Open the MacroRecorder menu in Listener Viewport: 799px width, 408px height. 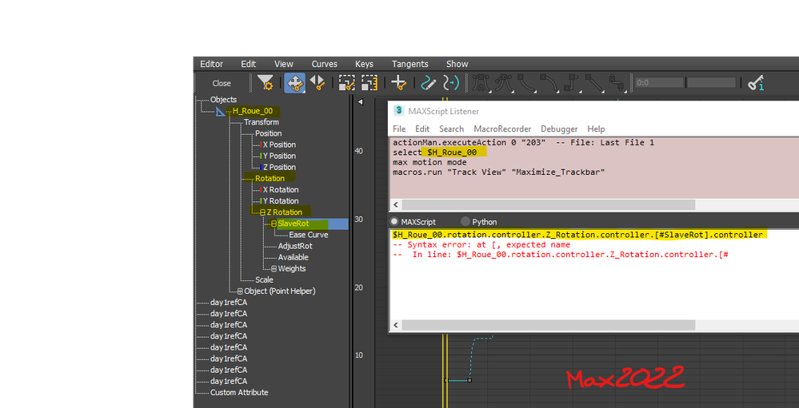click(x=502, y=129)
